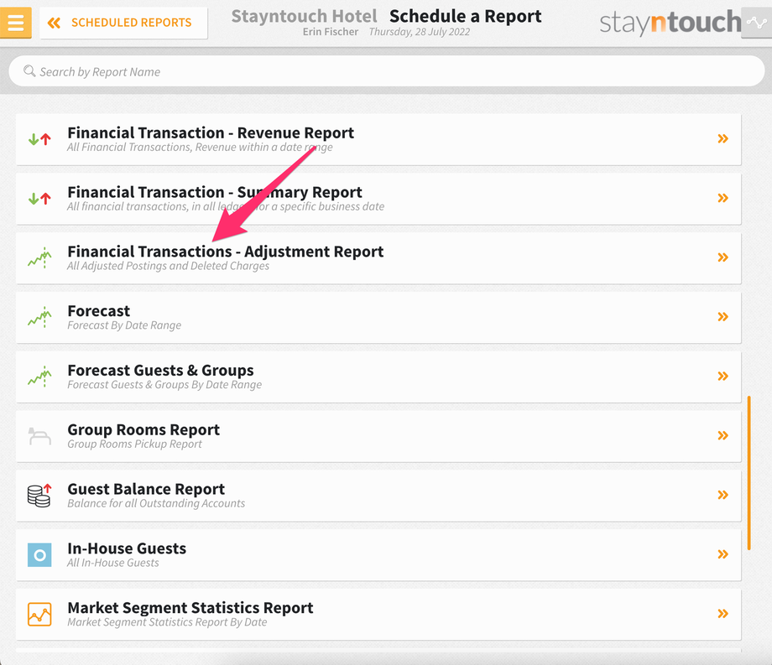
Task: Open the hamburger main menu
Action: pos(15,23)
